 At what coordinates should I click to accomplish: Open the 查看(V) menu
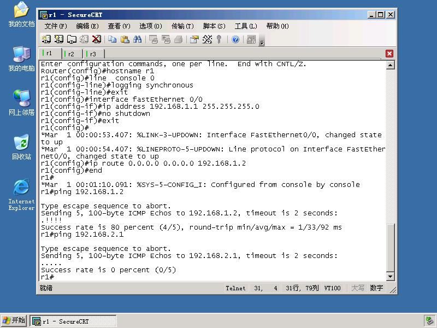pos(119,26)
